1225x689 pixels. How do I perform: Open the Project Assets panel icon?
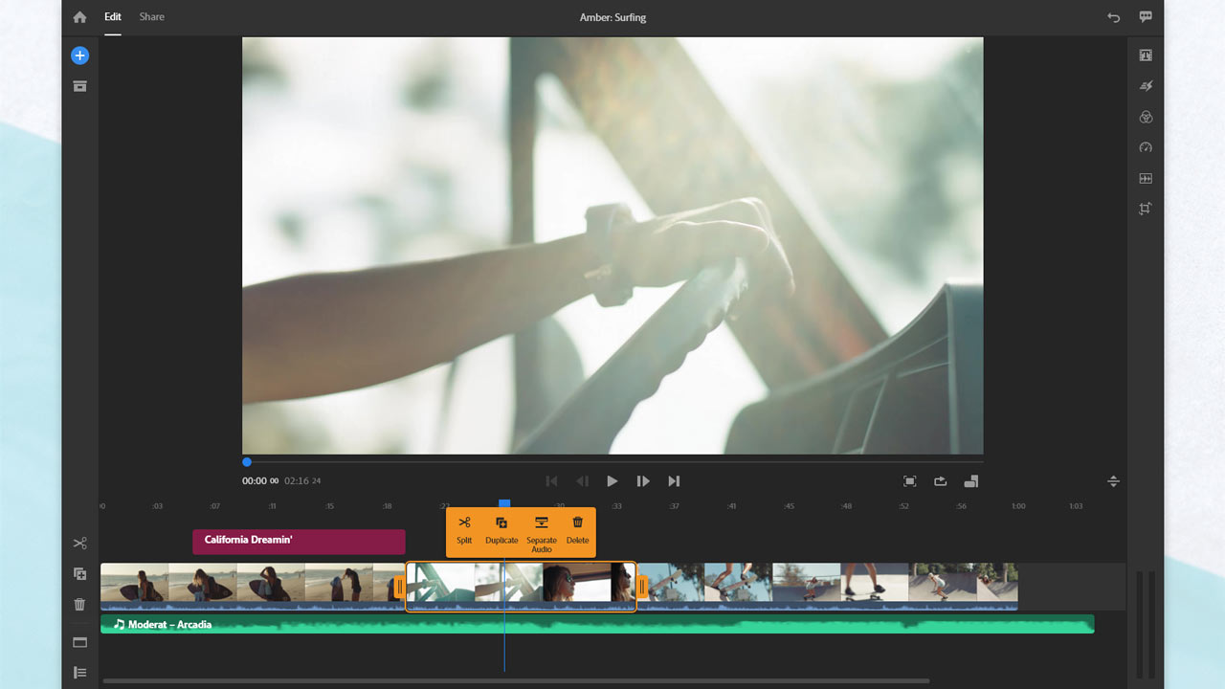pyautogui.click(x=79, y=86)
